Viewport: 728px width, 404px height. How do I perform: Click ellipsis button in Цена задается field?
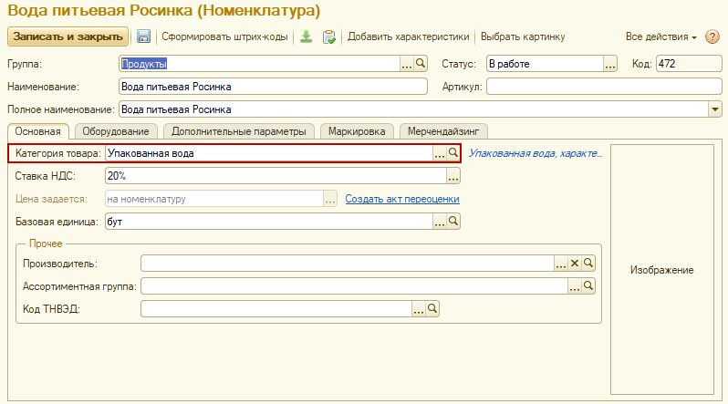click(330, 199)
